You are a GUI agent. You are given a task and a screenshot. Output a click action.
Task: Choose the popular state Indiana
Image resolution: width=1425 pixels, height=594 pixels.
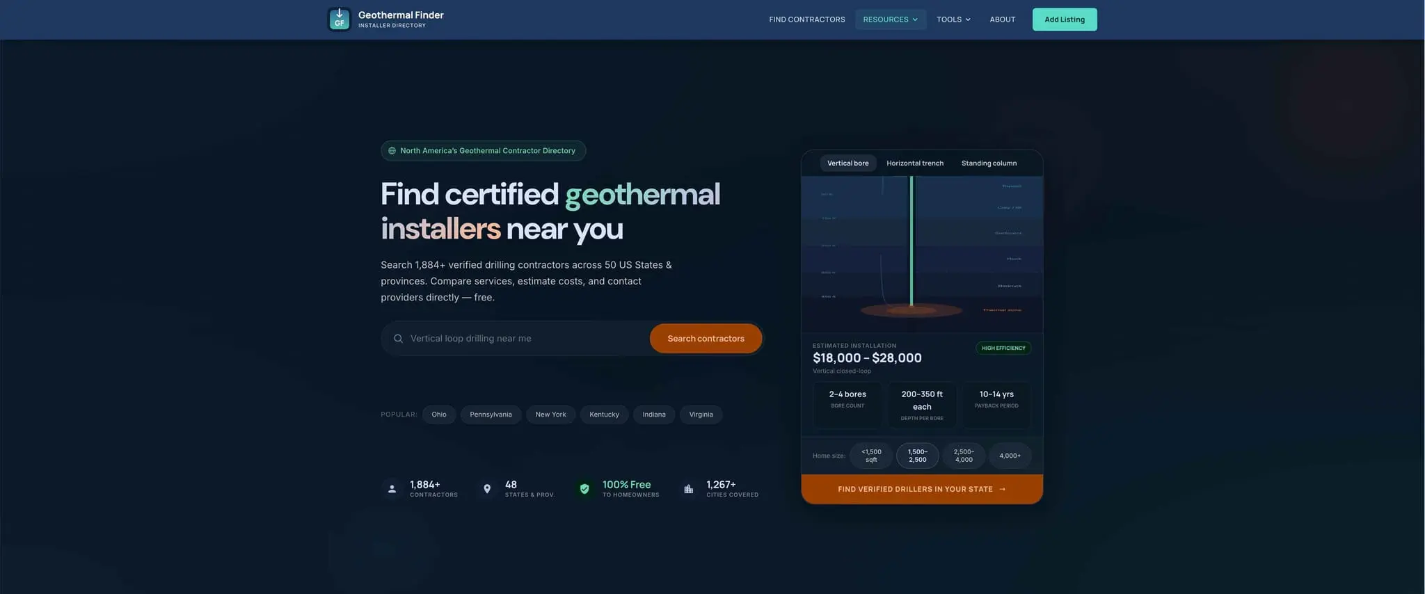[654, 415]
